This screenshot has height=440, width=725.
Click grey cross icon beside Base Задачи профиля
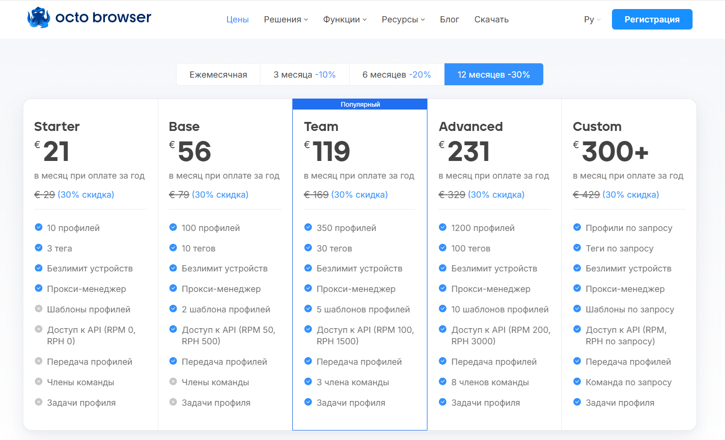tap(173, 402)
